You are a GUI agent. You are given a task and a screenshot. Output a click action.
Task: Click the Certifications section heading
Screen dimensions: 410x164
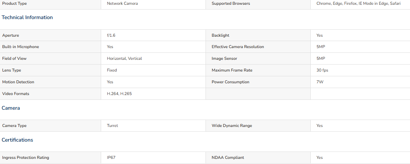click(x=17, y=140)
